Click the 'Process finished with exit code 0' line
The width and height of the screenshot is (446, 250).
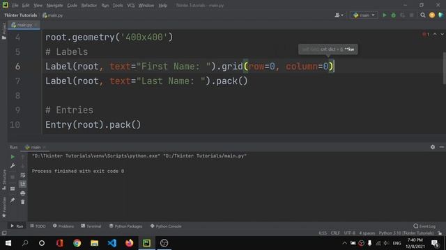pos(78,172)
